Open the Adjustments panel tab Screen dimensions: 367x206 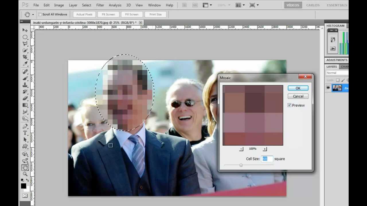[x=337, y=60]
